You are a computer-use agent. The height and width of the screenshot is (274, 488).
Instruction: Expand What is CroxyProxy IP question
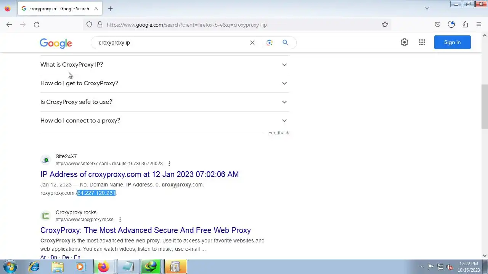(165, 65)
